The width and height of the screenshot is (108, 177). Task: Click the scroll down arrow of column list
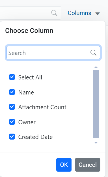(x=96, y=143)
